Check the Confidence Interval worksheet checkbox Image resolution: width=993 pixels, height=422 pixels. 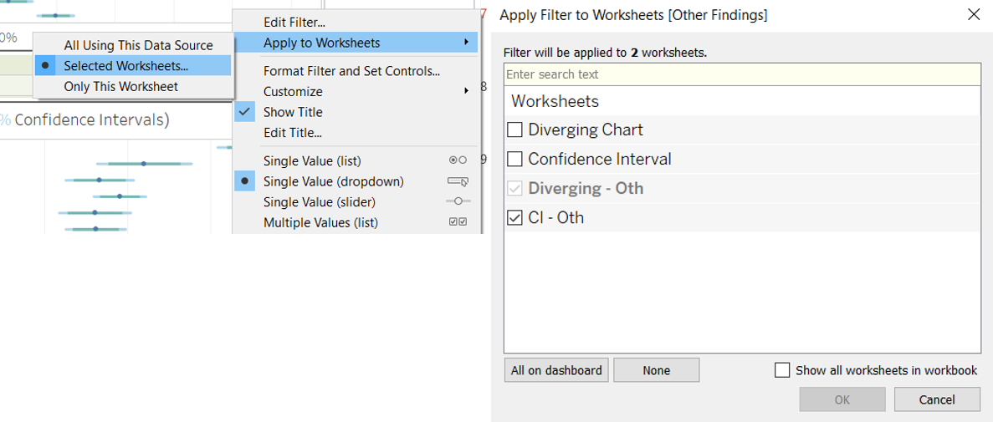click(x=515, y=160)
